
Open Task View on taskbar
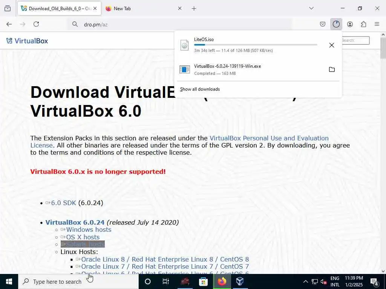tap(166, 281)
